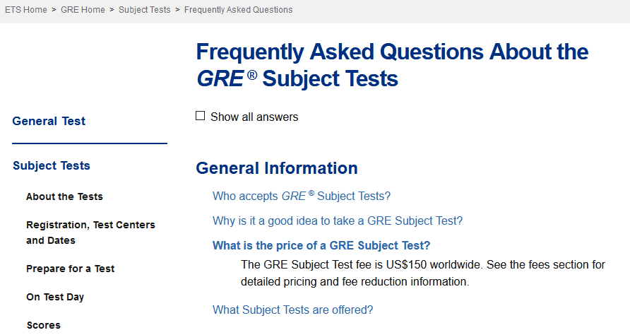Select Subject Tests in the sidebar

click(52, 165)
